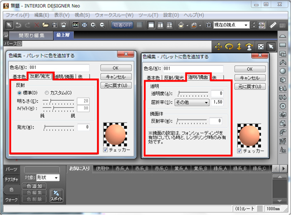Click the 色追加 button
Image resolution: width=291 pixels, height=215 pixels.
point(34,186)
